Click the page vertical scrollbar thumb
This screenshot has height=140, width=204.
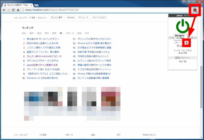(x=201, y=87)
